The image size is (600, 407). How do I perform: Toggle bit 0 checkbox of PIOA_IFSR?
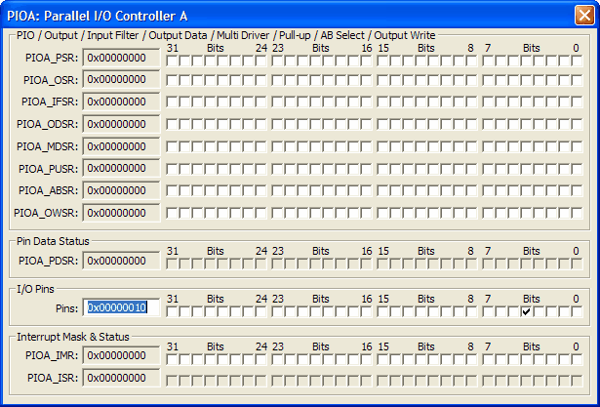coord(577,102)
